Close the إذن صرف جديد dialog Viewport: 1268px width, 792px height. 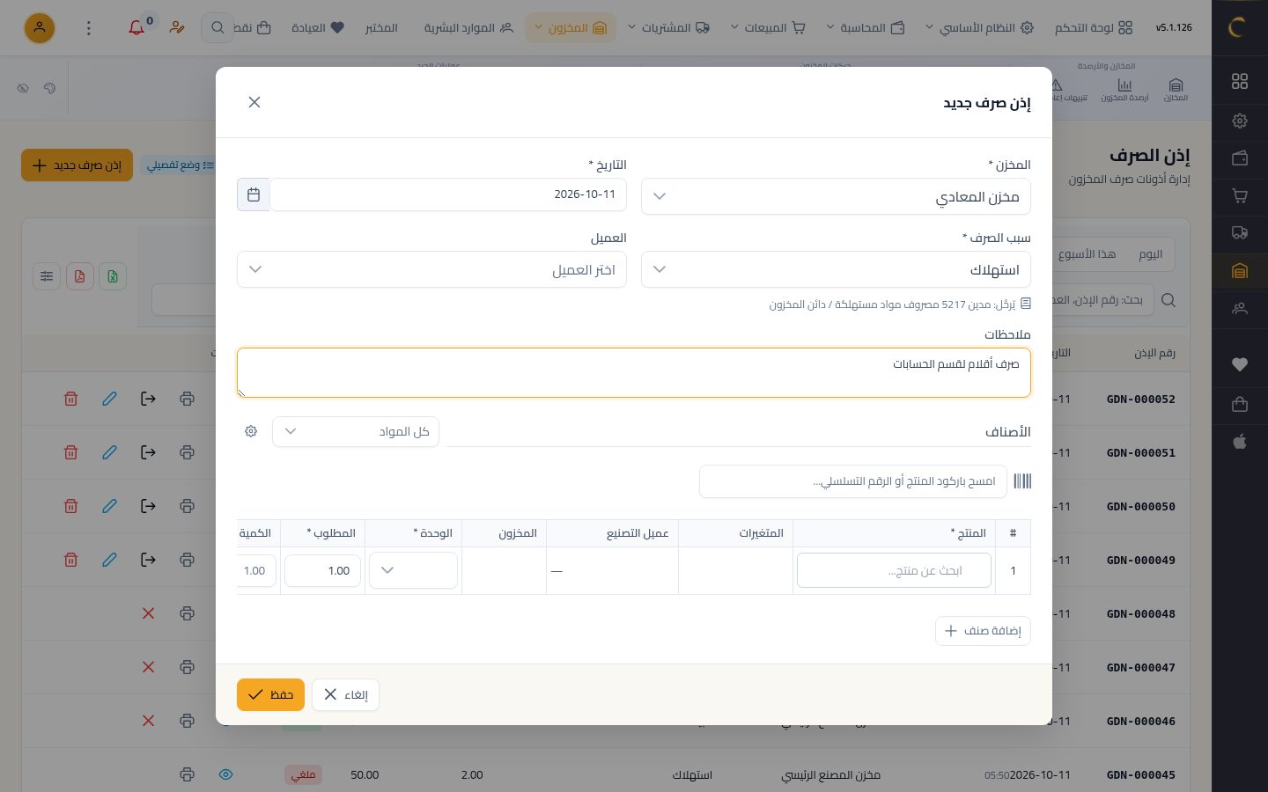pyautogui.click(x=254, y=102)
